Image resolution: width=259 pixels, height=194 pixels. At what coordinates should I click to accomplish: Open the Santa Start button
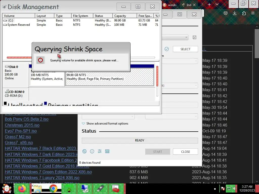click(7, 189)
